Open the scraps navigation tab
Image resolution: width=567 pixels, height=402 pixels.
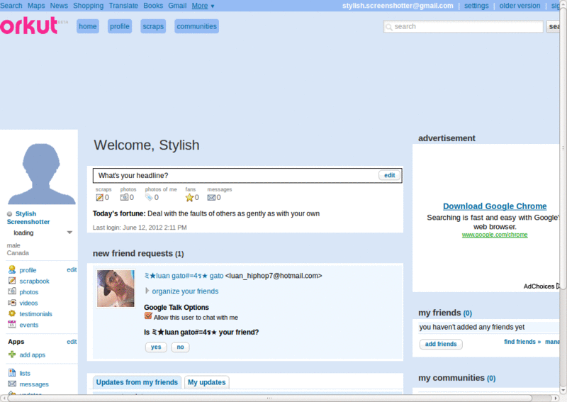[x=153, y=26]
